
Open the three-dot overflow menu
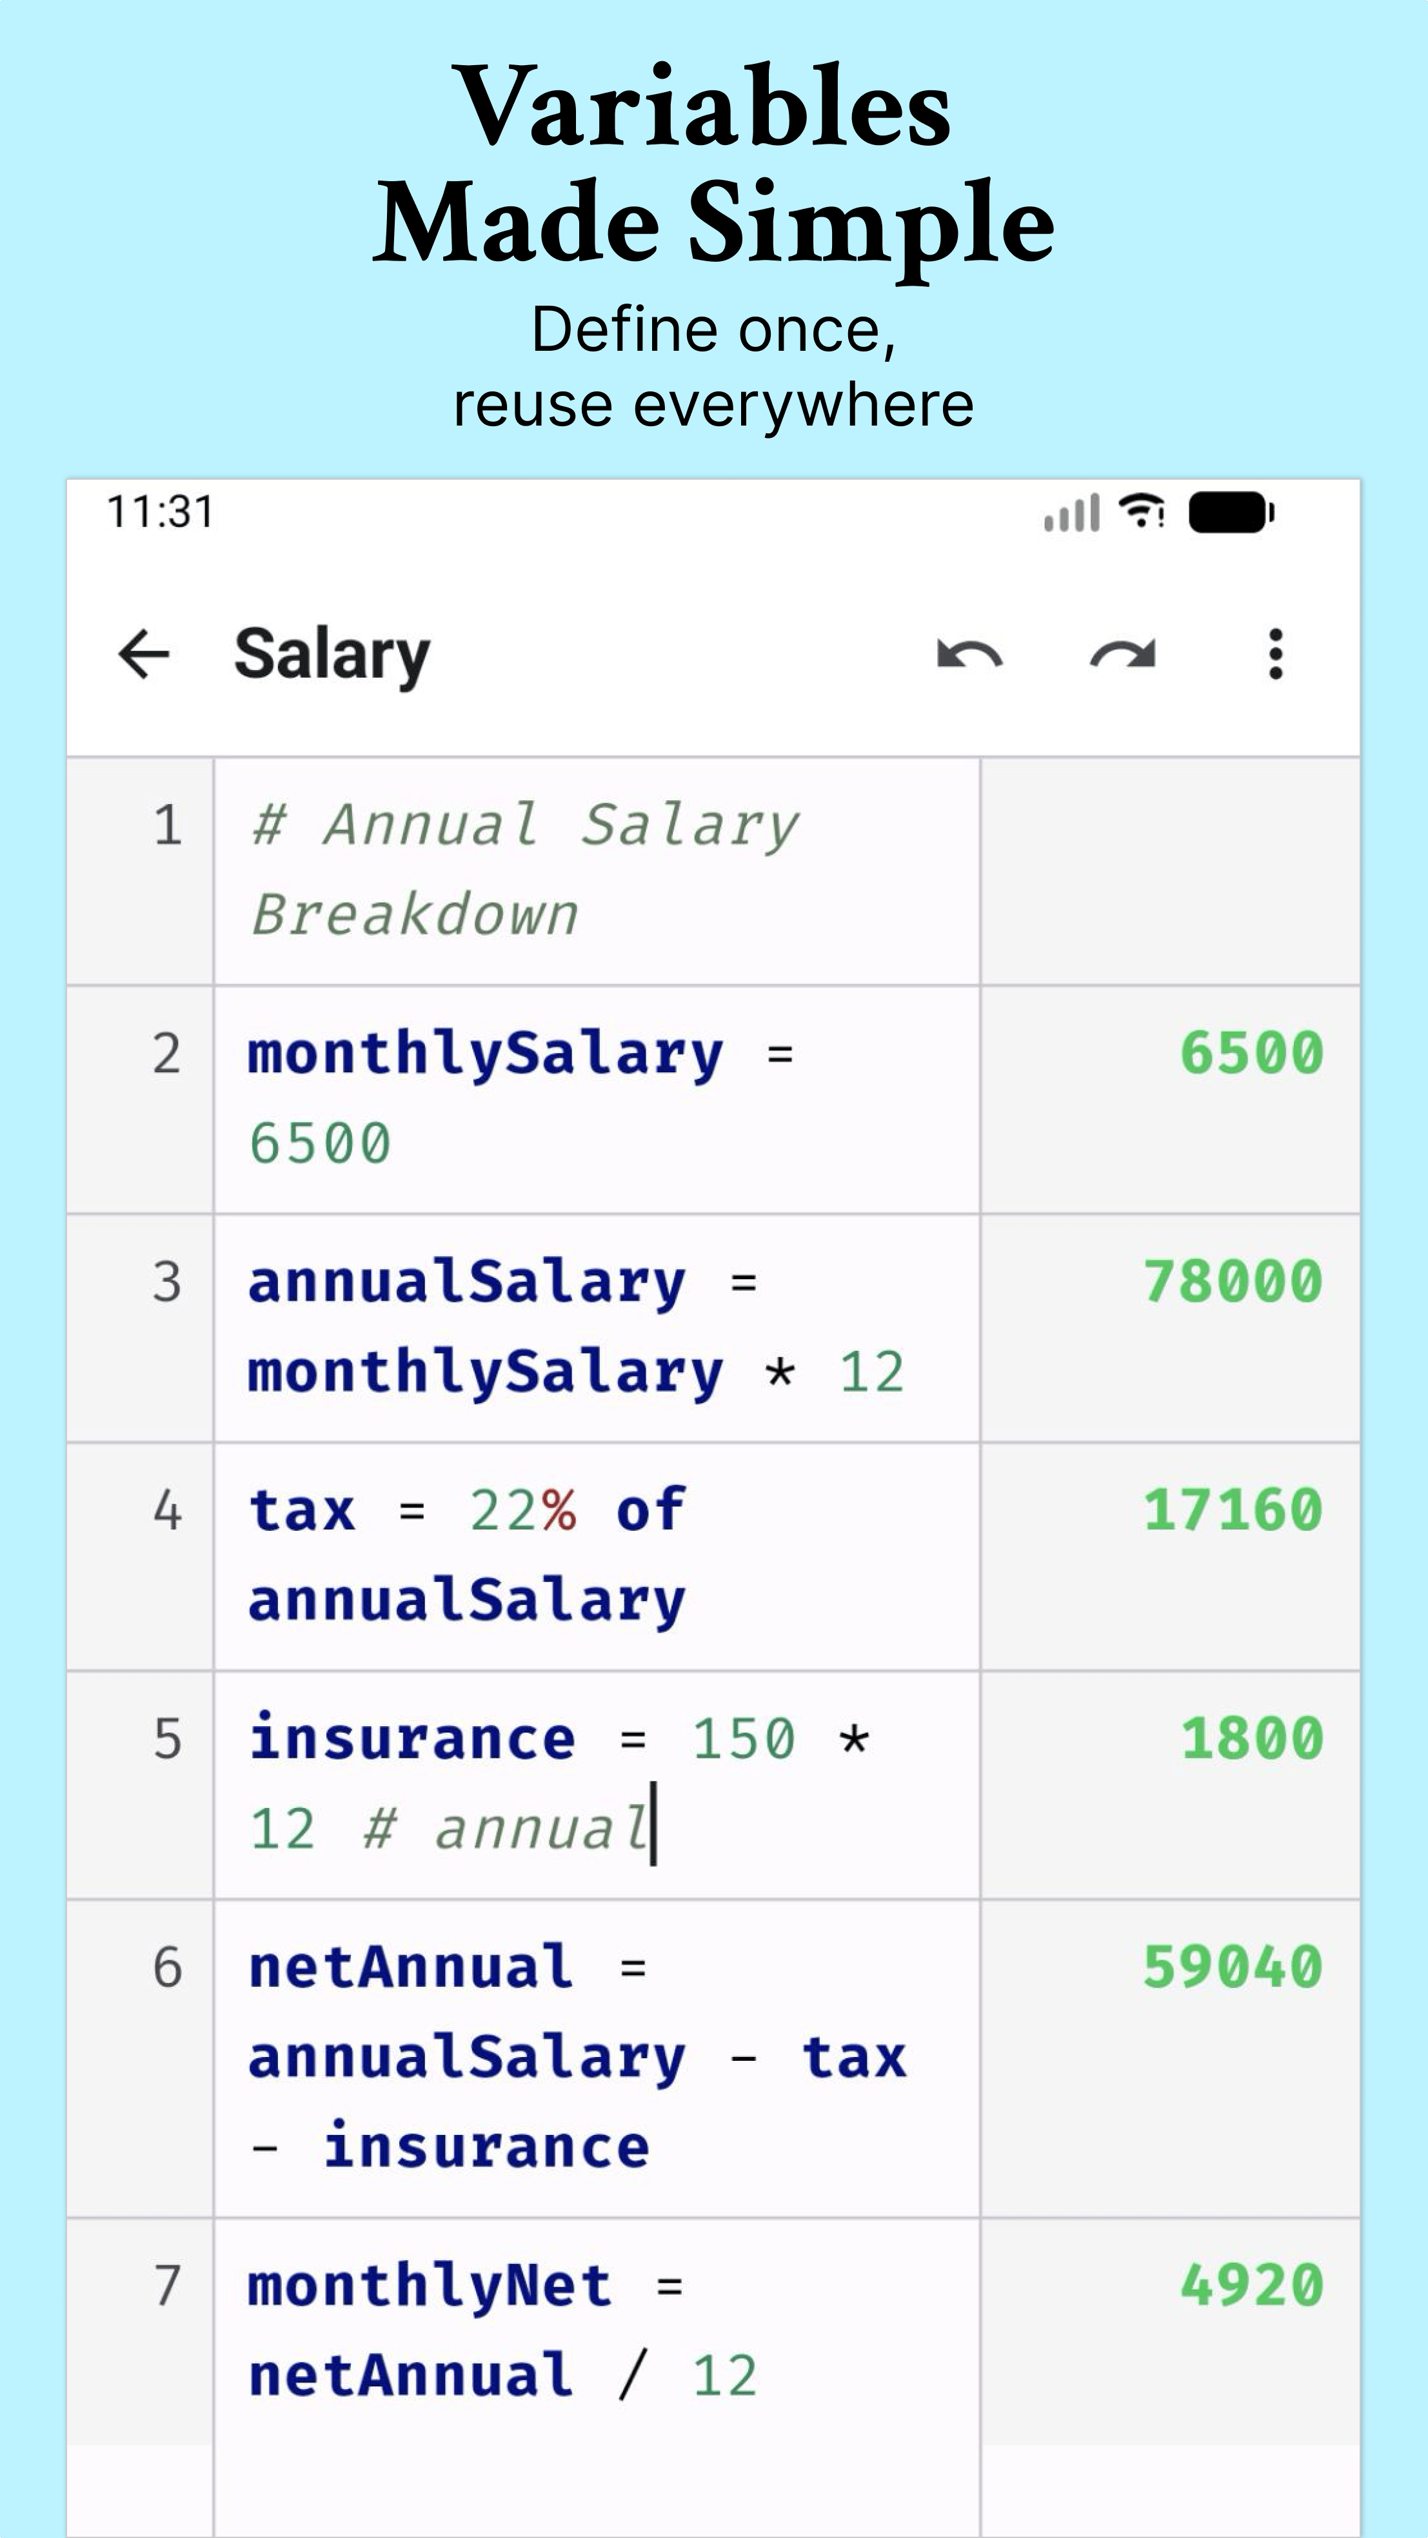pyautogui.click(x=1275, y=653)
